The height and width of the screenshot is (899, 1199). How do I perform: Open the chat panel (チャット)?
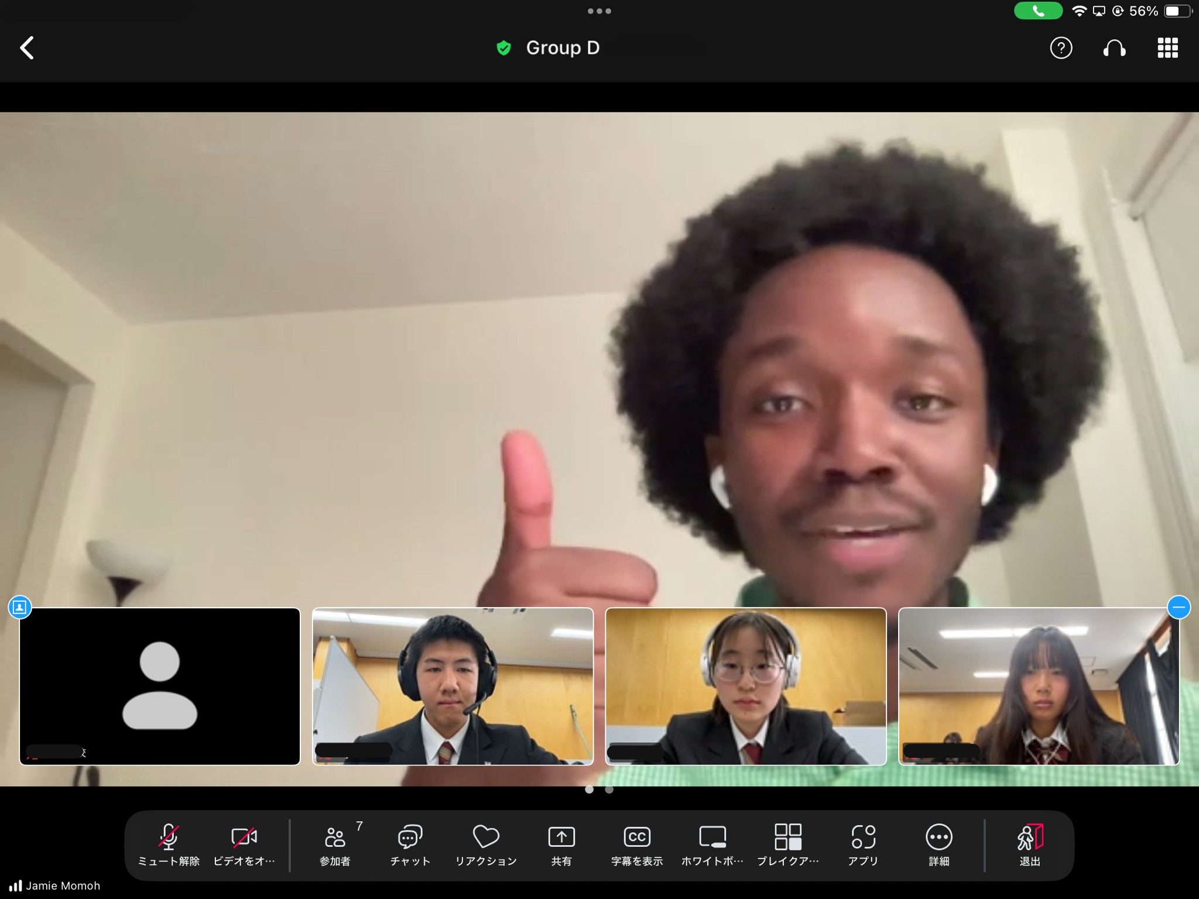pyautogui.click(x=410, y=845)
